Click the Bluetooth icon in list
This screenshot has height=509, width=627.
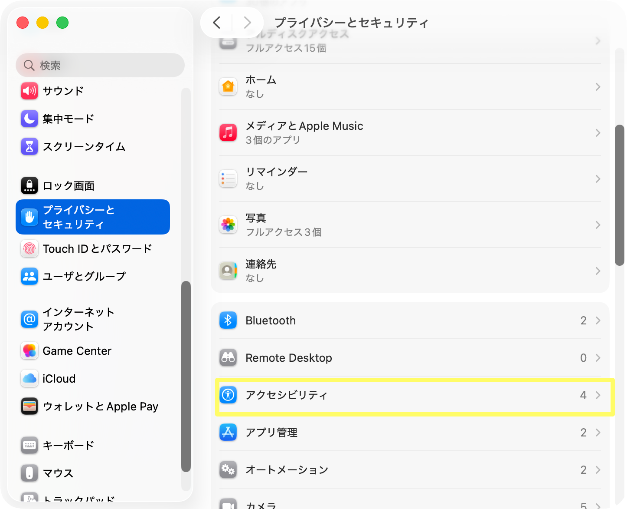click(x=228, y=321)
